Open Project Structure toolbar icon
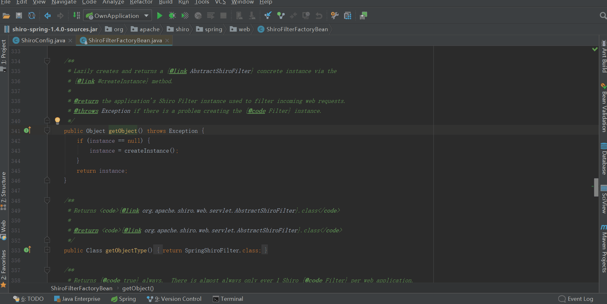Image resolution: width=607 pixels, height=304 pixels. click(x=347, y=16)
